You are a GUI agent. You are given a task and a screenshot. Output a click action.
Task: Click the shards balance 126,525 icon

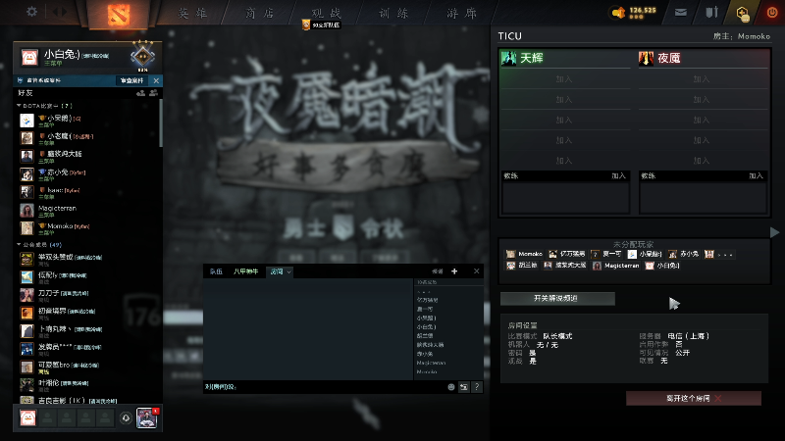pyautogui.click(x=619, y=13)
